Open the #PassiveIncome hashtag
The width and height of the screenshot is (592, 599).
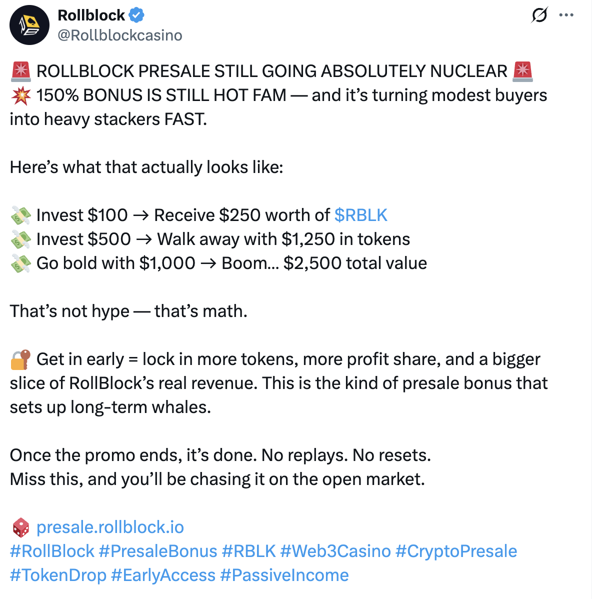pyautogui.click(x=284, y=575)
